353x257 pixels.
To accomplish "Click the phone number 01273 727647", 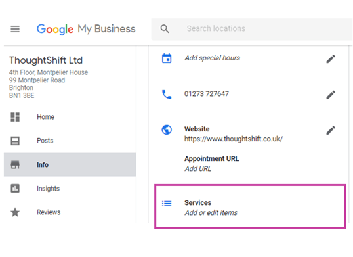I will pos(207,93).
